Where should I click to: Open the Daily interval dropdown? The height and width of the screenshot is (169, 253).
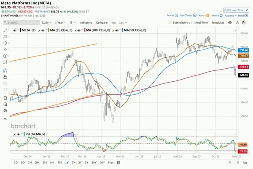pyautogui.click(x=46, y=22)
